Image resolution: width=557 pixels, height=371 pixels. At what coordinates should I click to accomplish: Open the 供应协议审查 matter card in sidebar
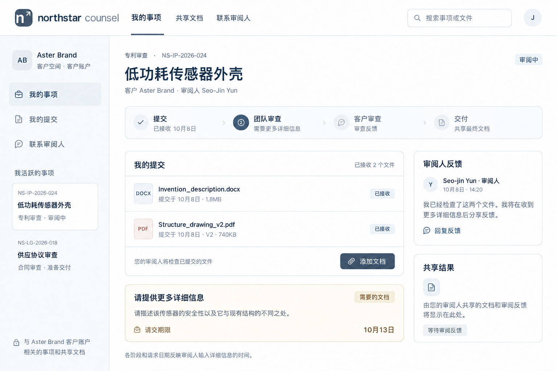[x=55, y=255]
